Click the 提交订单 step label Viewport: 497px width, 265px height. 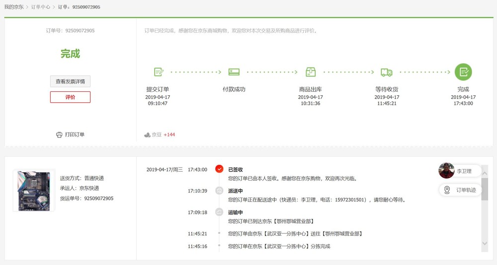click(158, 89)
